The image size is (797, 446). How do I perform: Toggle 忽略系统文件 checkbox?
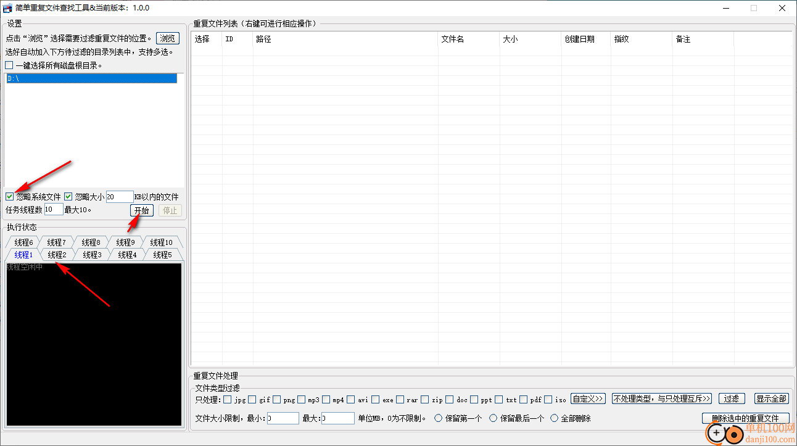click(x=9, y=197)
